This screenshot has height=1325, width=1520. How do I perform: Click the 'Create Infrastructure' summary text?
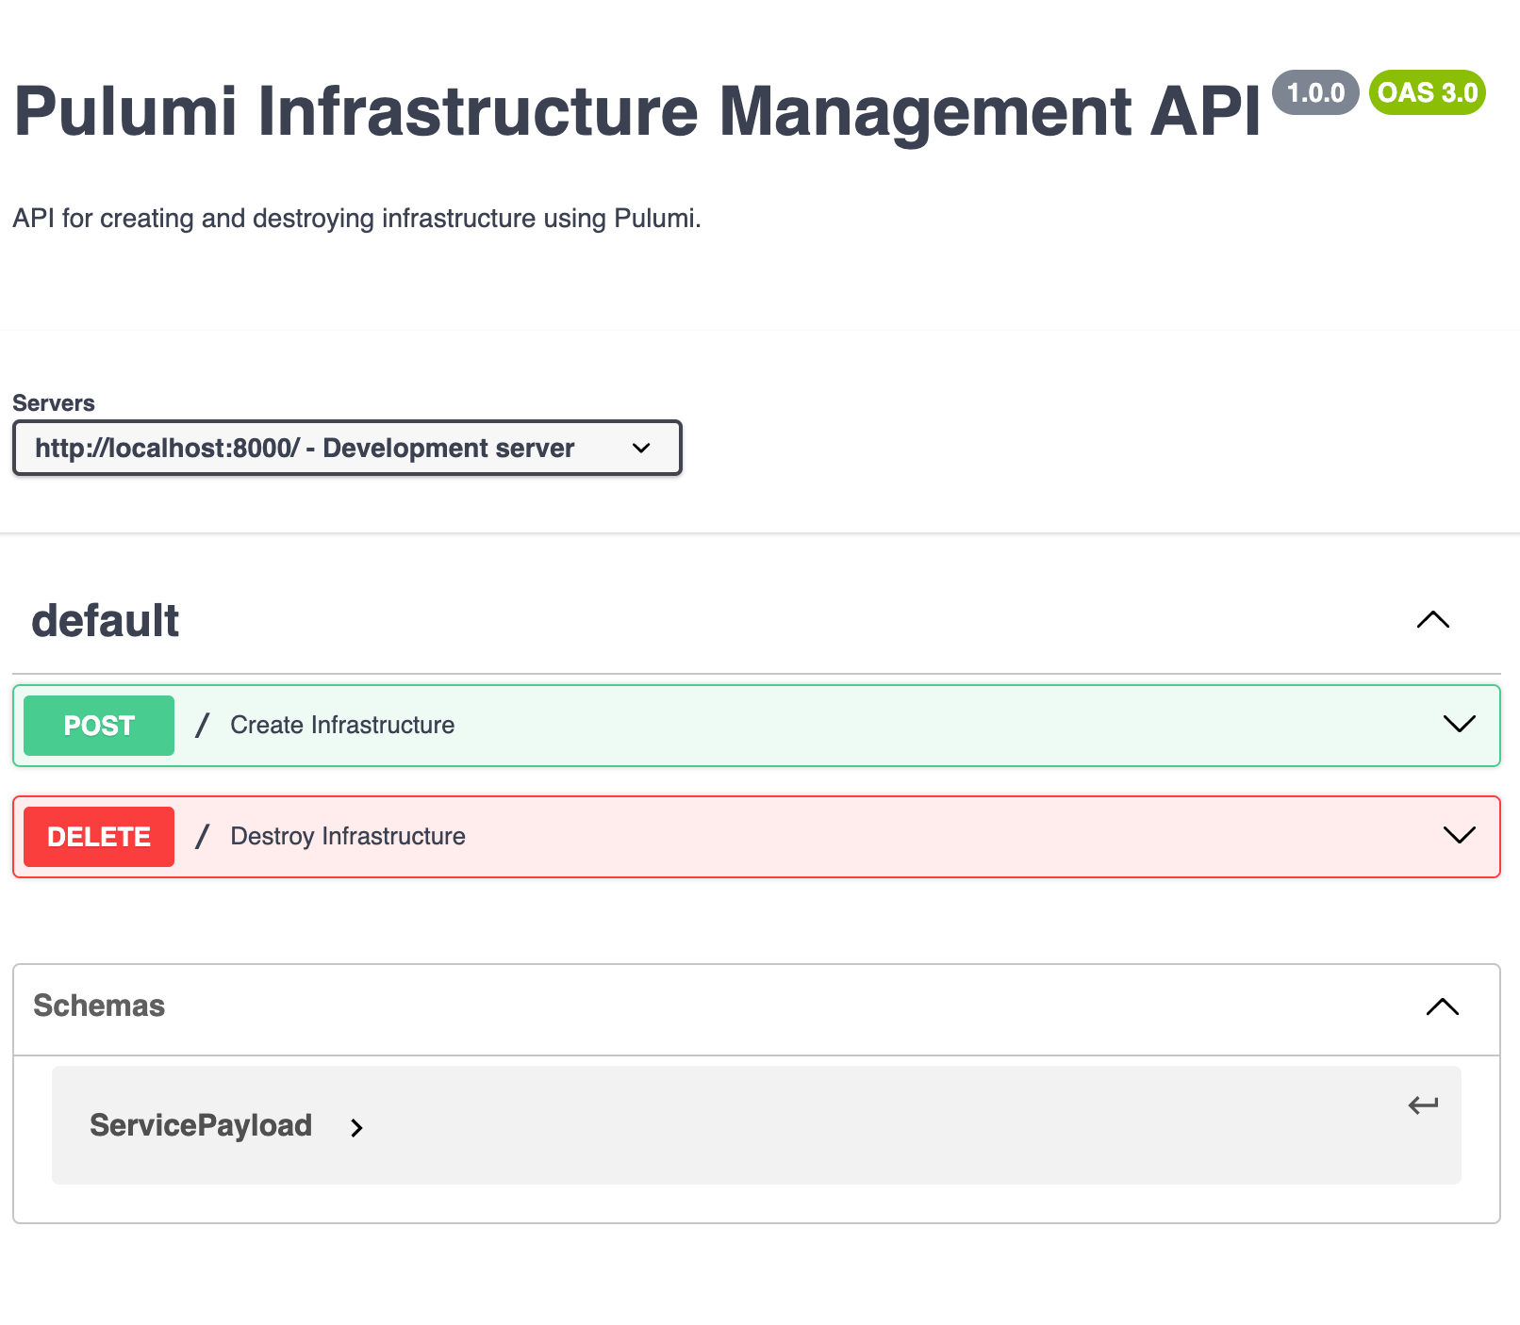click(x=342, y=725)
